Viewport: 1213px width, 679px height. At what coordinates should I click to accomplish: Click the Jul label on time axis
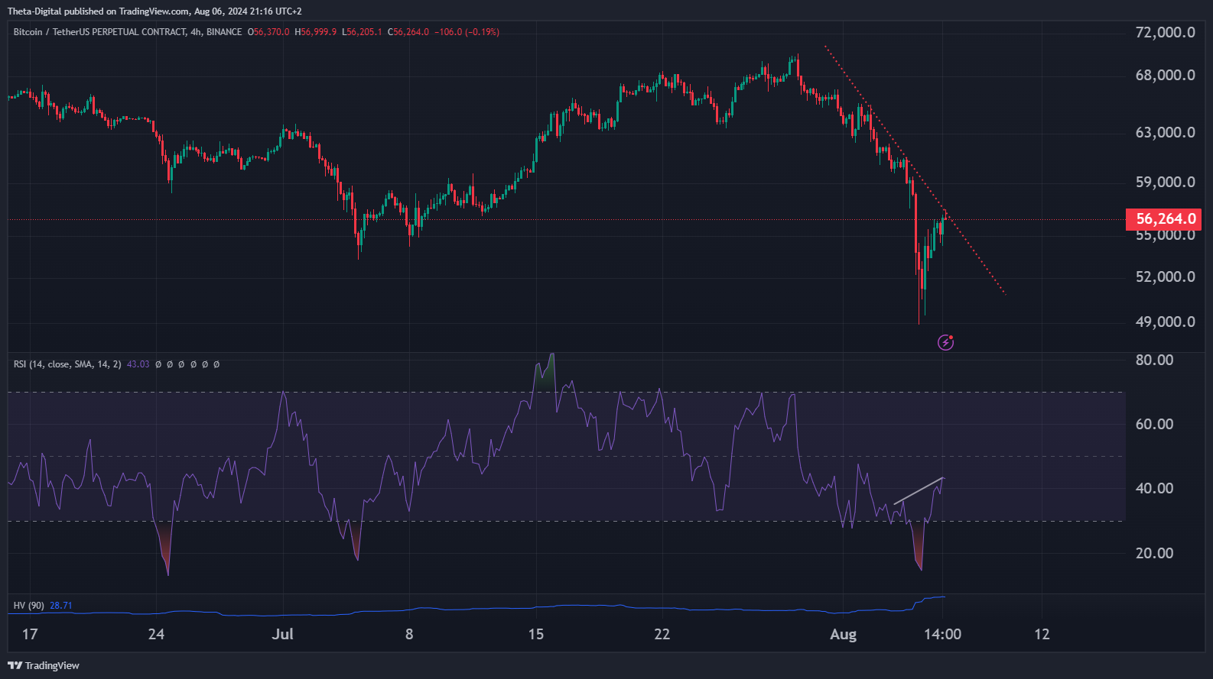coord(283,634)
